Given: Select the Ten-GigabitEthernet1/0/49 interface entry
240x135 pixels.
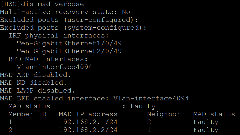Looking at the screenshot, I should (x=69, y=44).
